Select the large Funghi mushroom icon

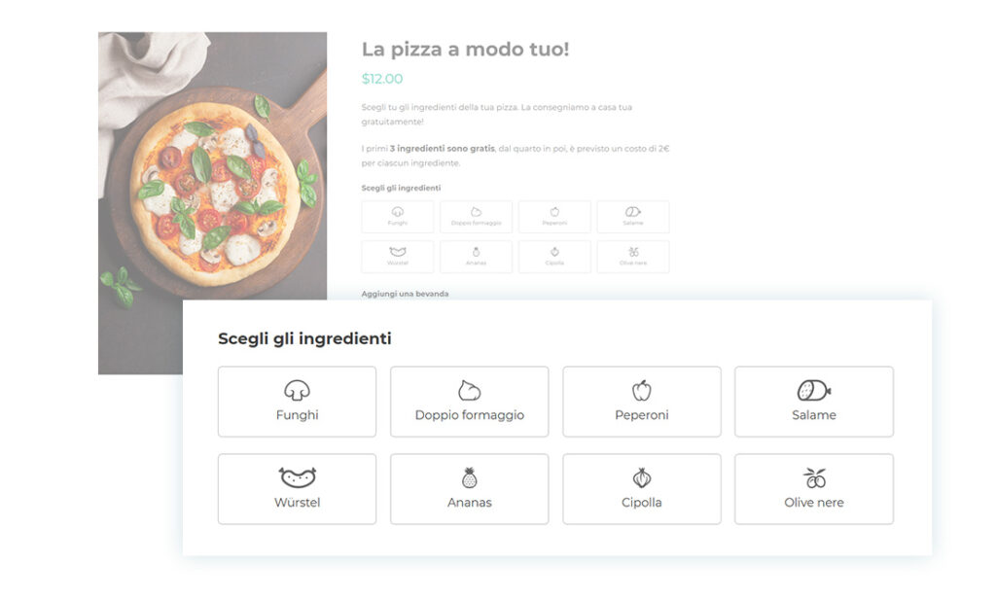coord(297,390)
